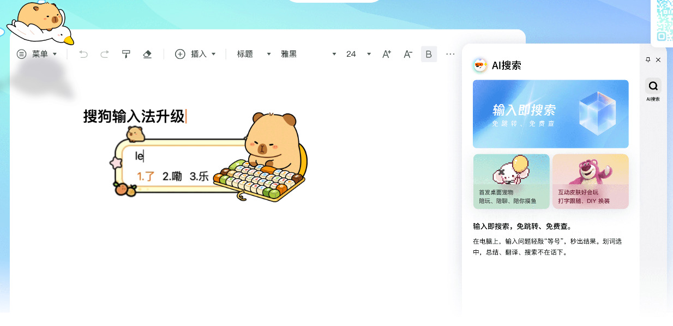Open the 首发桌面宠物 card
The height and width of the screenshot is (326, 673).
pyautogui.click(x=511, y=181)
